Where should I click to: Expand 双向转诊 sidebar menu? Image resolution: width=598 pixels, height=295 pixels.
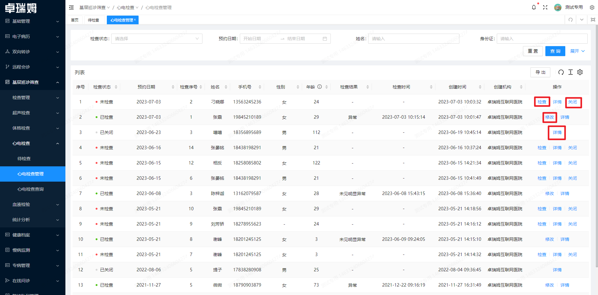pos(33,52)
